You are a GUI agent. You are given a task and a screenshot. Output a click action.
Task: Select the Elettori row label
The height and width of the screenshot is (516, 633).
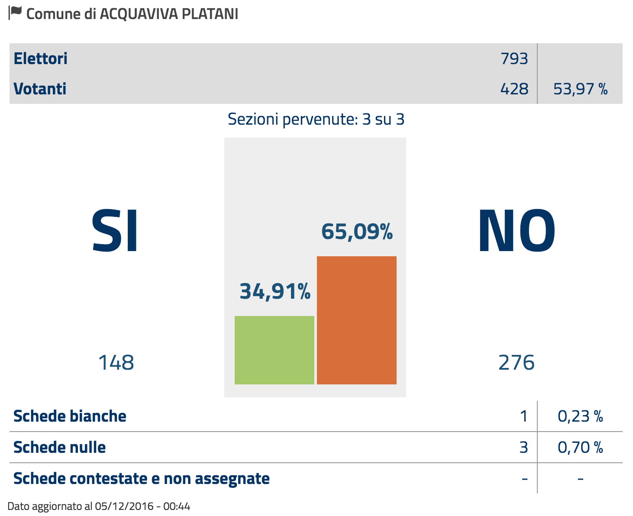41,58
